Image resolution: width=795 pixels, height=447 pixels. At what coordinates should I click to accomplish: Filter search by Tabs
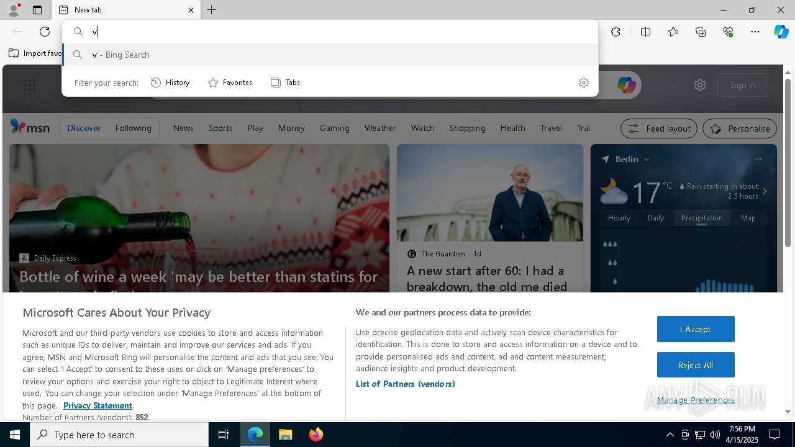click(x=286, y=83)
